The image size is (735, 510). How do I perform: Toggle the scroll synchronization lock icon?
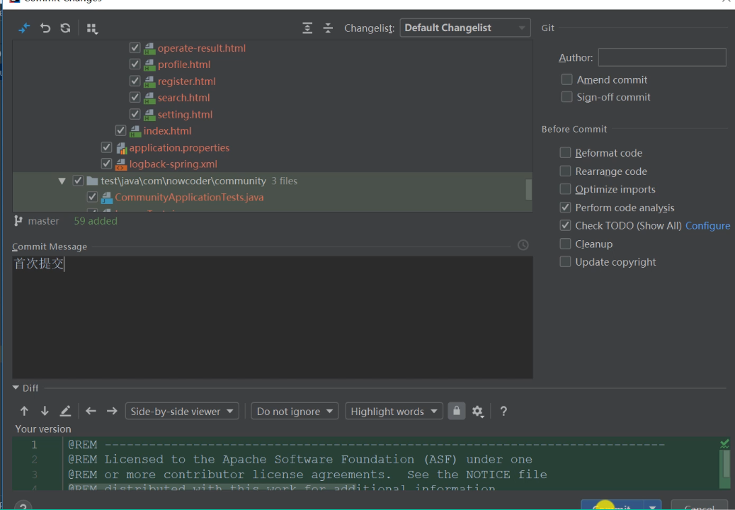(457, 411)
